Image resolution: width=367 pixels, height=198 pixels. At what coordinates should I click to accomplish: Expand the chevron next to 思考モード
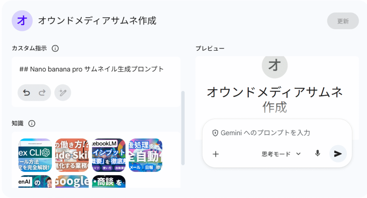coord(298,154)
